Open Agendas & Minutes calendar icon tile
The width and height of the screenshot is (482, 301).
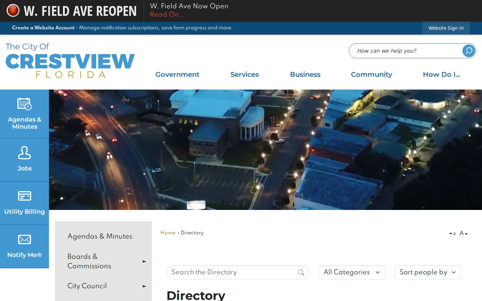(x=24, y=114)
